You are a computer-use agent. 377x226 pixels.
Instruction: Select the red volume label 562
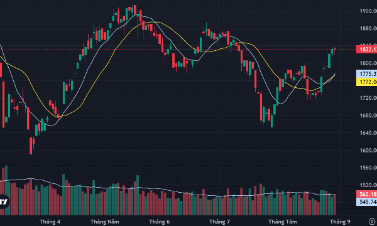tap(366, 194)
